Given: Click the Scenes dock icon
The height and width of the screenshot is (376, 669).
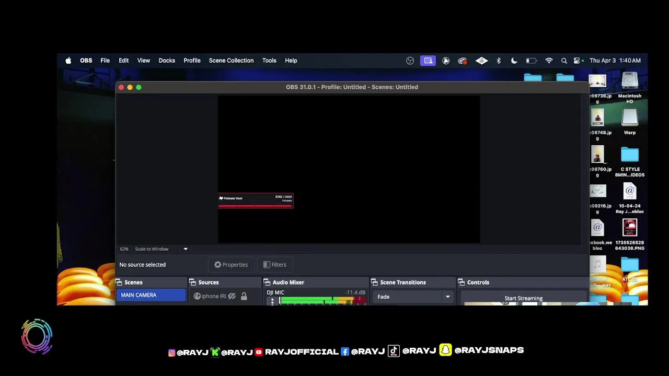Looking at the screenshot, I should point(119,283).
